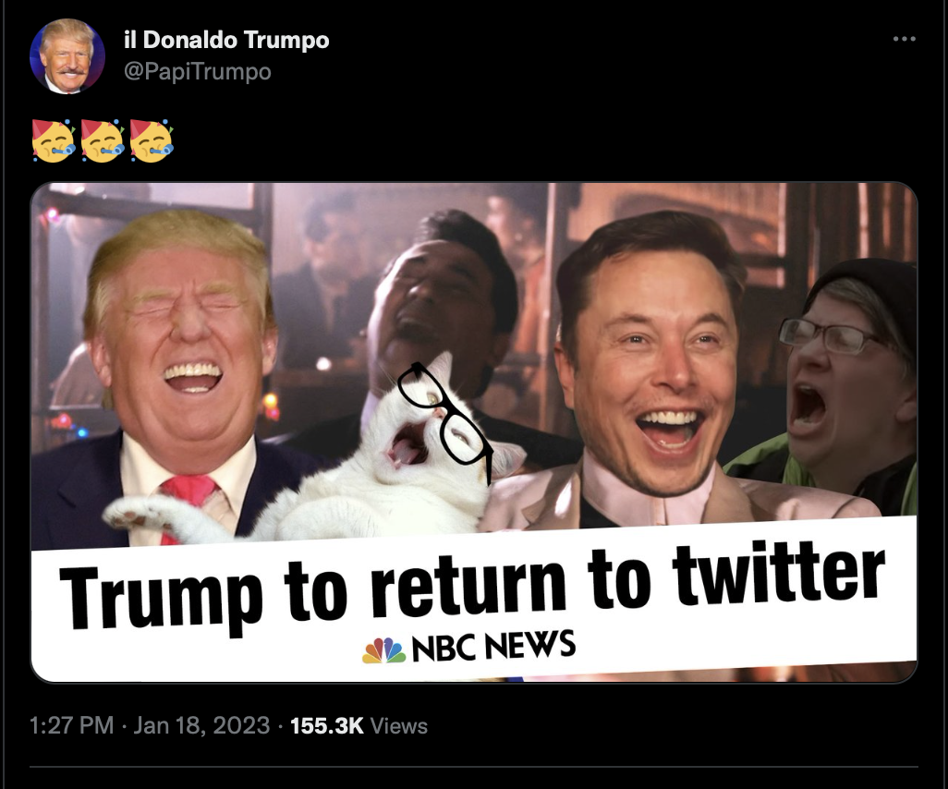Click the first party-face emoji in the tweet

click(x=54, y=140)
